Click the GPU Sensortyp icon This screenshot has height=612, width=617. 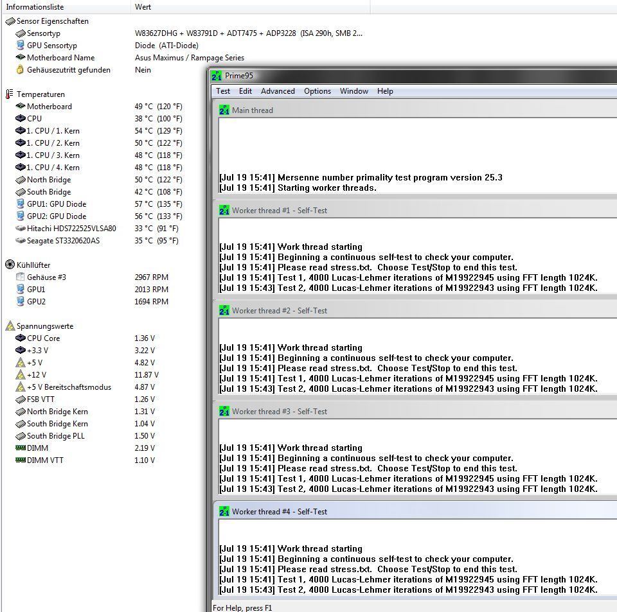pos(21,45)
